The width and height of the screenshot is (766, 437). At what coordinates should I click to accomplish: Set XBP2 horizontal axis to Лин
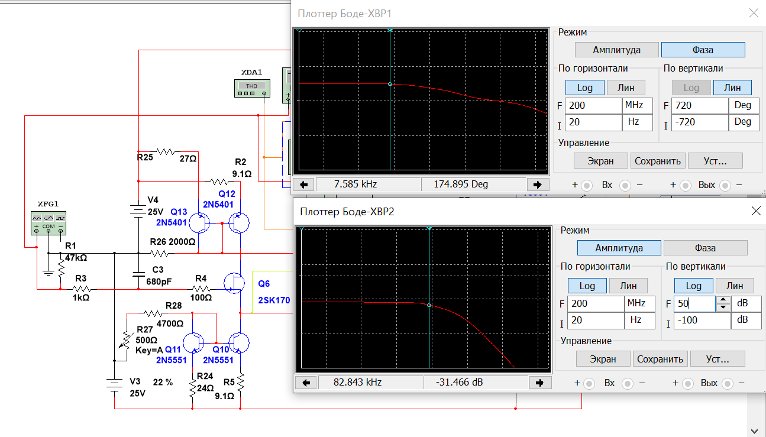tap(628, 286)
